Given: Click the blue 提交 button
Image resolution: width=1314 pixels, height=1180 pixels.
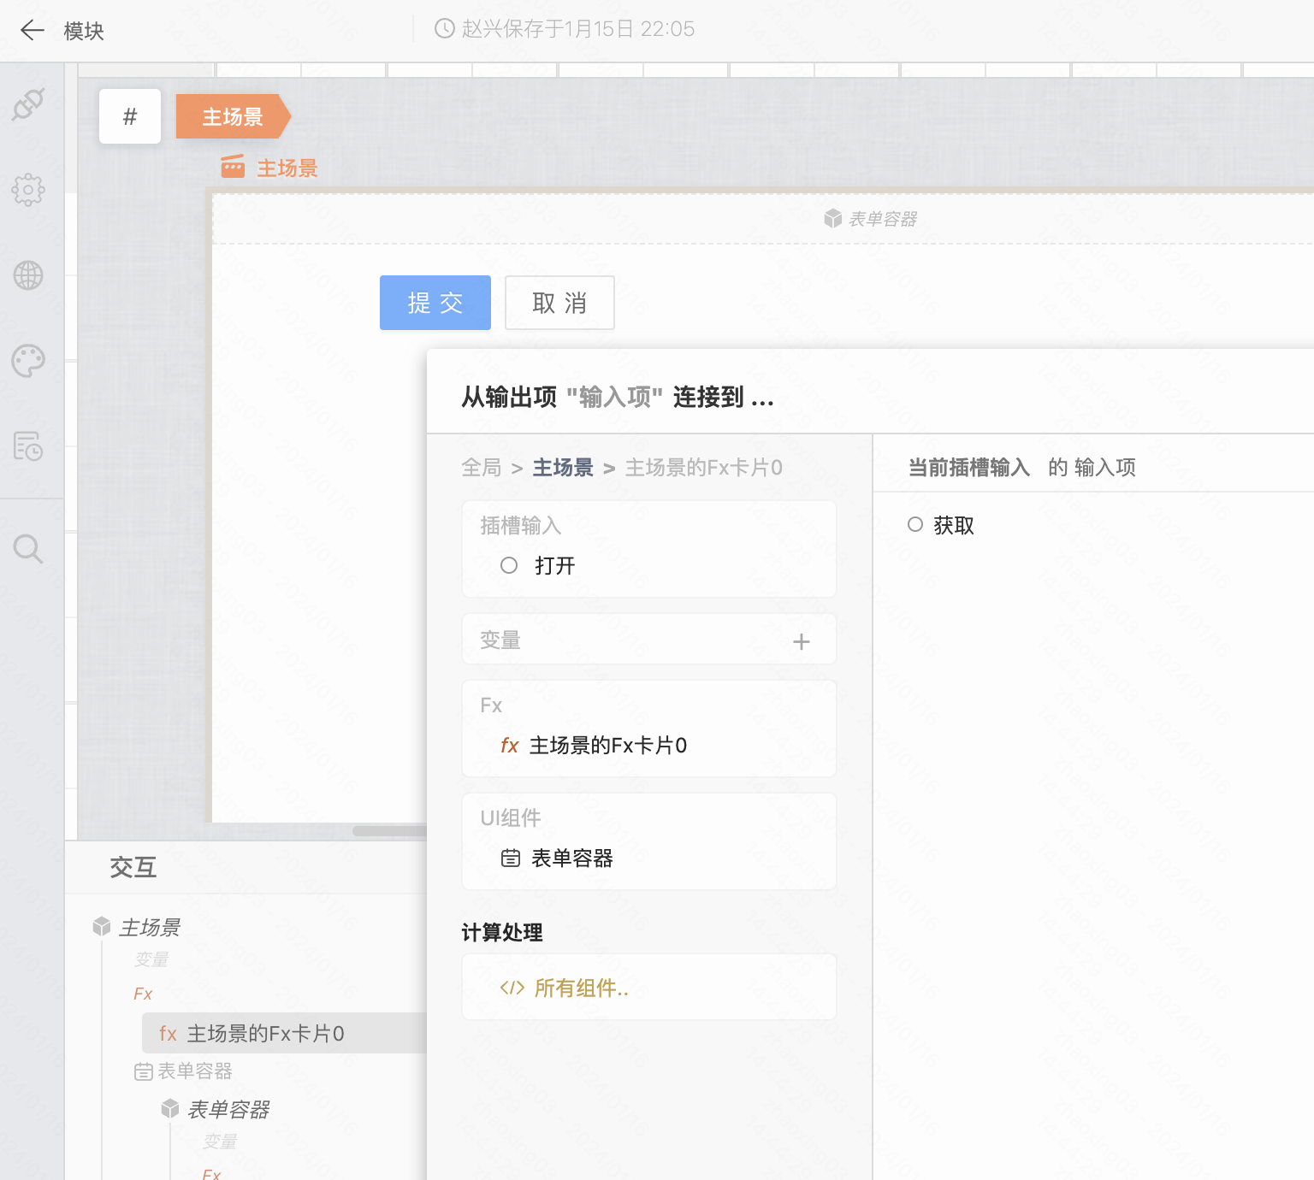Looking at the screenshot, I should [x=435, y=303].
